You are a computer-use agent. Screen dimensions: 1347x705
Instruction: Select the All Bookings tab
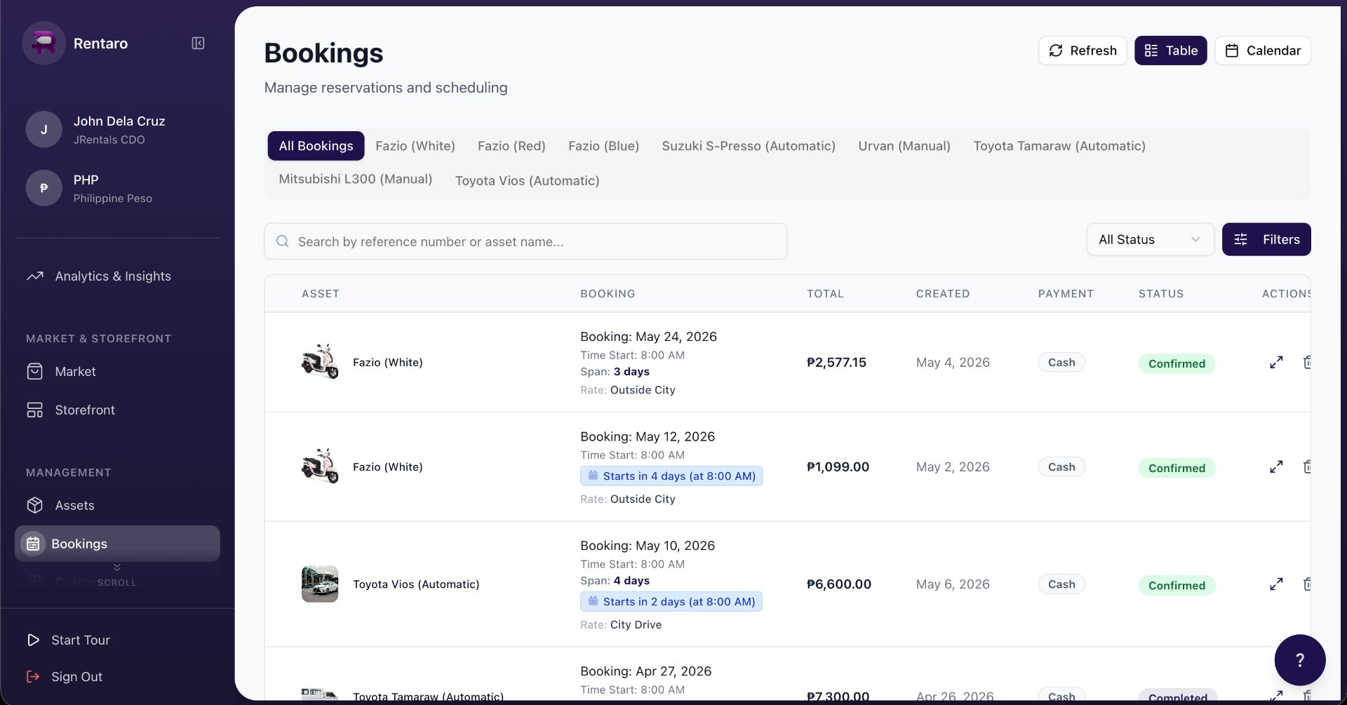click(316, 146)
